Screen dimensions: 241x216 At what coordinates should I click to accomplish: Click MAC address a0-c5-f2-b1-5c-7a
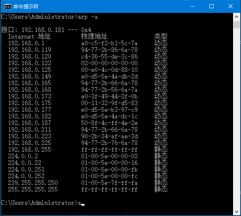(x=109, y=44)
